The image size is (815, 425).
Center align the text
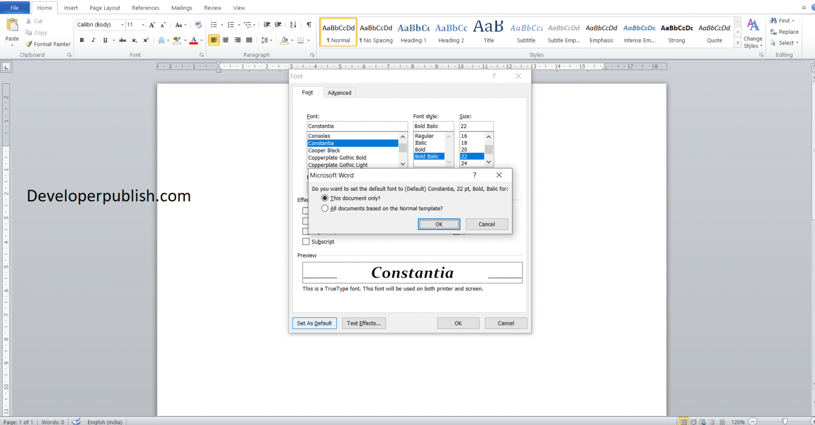coord(226,40)
